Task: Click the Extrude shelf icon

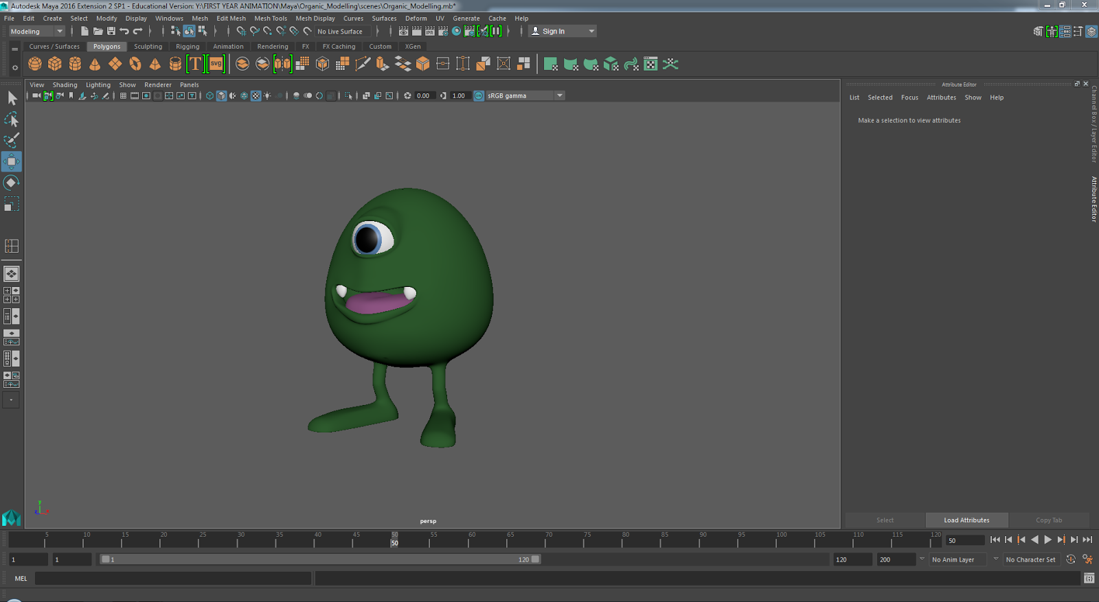Action: pyautogui.click(x=383, y=64)
